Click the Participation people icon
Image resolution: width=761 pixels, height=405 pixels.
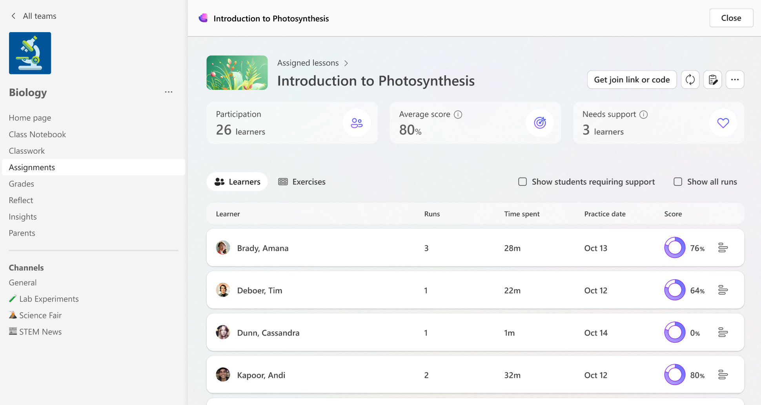[x=357, y=123]
